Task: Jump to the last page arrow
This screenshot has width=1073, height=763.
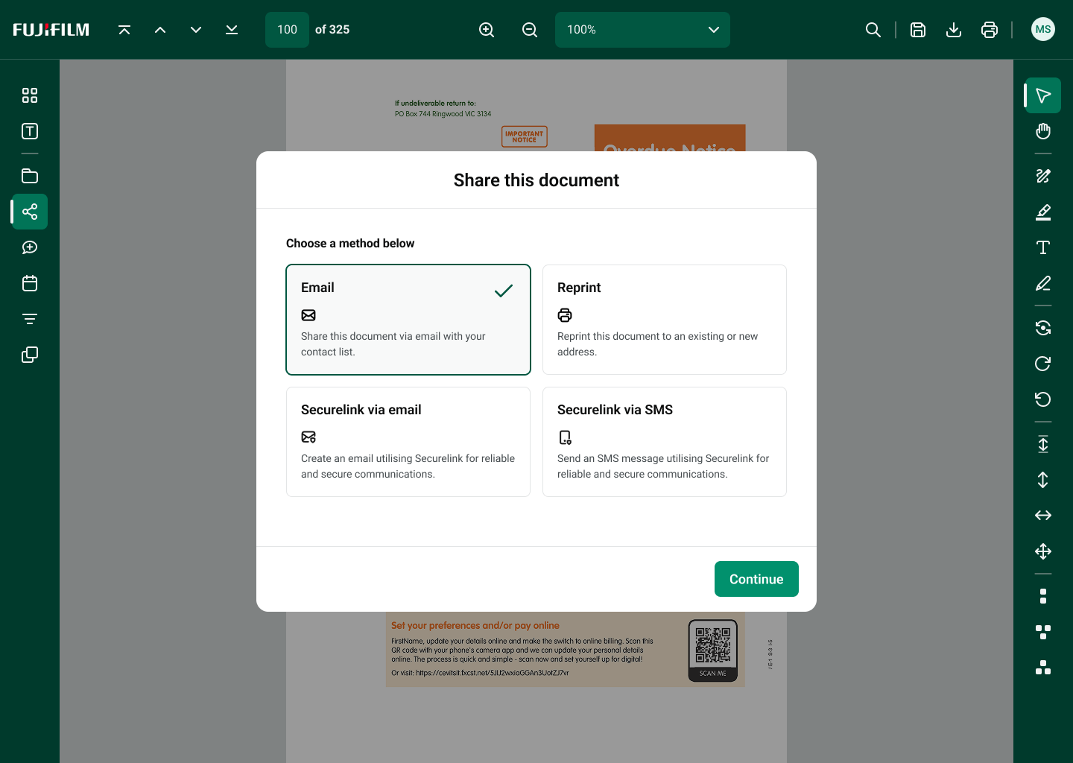Action: (x=232, y=30)
